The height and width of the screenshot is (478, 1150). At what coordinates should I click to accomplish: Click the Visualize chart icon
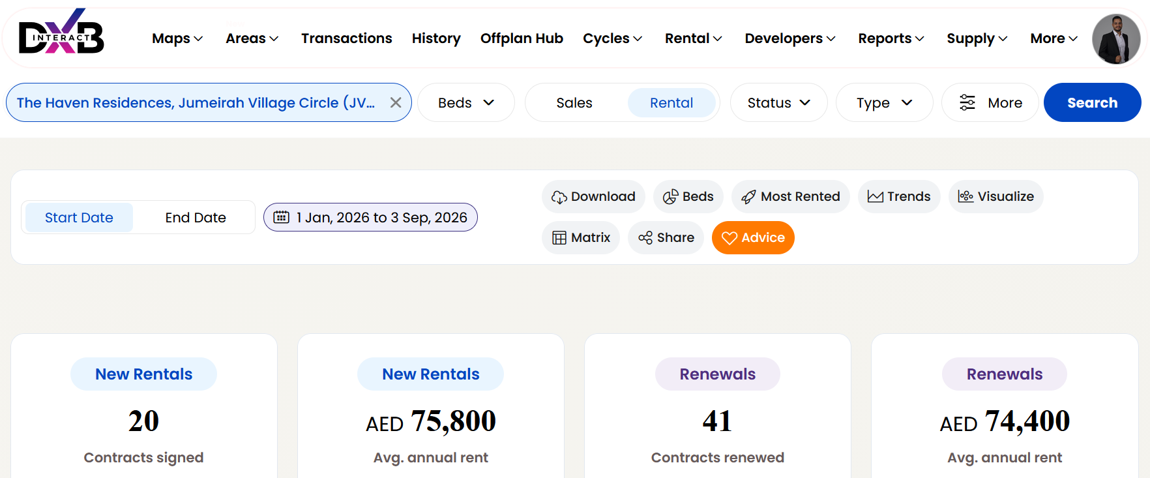966,196
